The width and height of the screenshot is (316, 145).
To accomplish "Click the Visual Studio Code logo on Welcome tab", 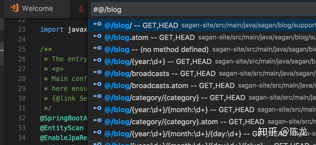I will (x=15, y=8).
